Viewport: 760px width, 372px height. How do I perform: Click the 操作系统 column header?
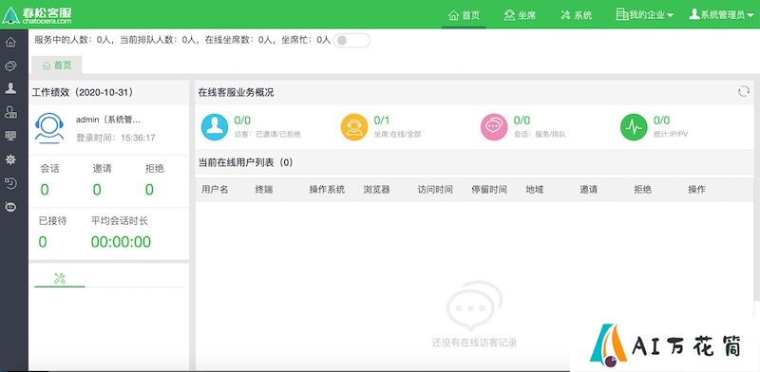click(327, 190)
